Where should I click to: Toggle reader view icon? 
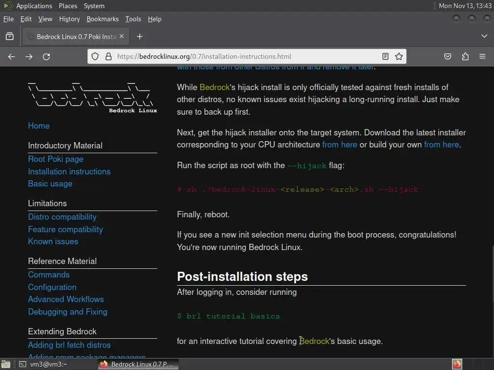coord(385,57)
